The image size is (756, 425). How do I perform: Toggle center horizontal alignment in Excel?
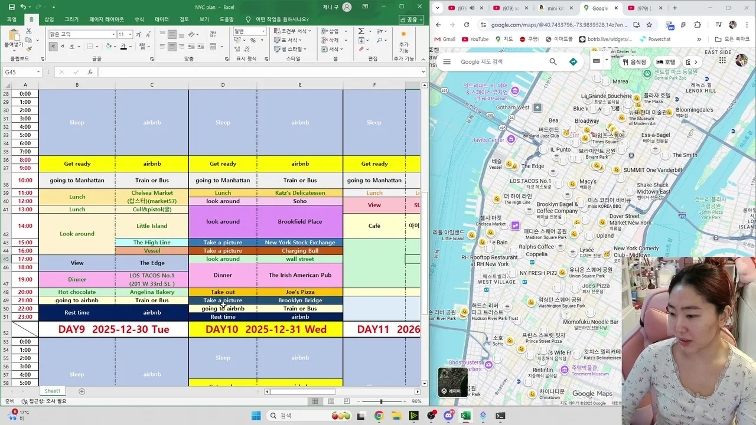172,46
